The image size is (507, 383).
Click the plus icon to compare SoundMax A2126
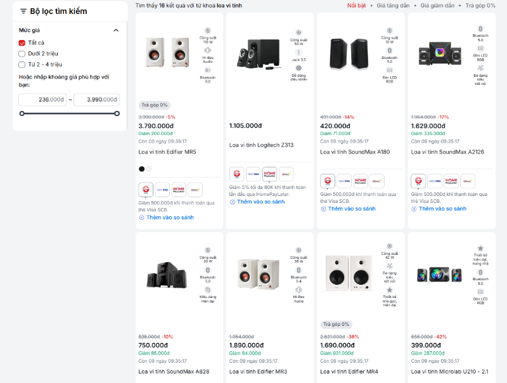click(414, 209)
